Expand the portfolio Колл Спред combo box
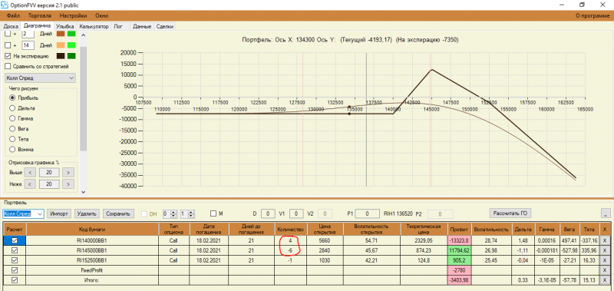 coord(24,214)
